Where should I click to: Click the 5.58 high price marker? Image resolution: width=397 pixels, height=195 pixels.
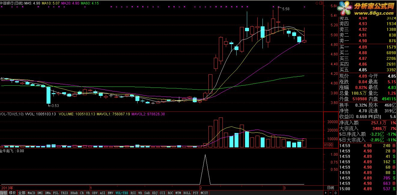(286, 9)
